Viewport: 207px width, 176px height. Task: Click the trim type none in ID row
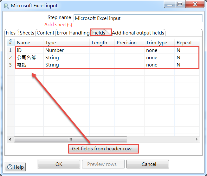(x=159, y=50)
